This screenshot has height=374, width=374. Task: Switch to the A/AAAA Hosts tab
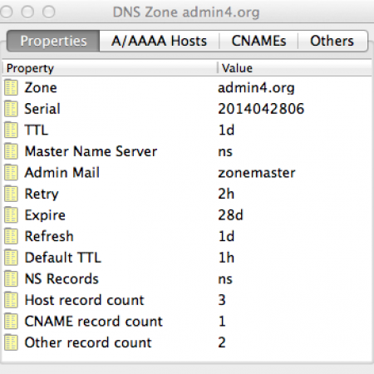(x=160, y=41)
